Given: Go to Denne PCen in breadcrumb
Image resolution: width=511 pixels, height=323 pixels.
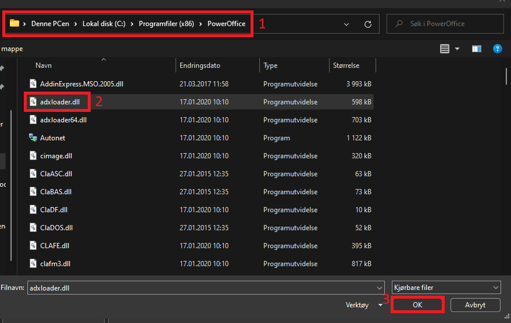Looking at the screenshot, I should tap(50, 24).
